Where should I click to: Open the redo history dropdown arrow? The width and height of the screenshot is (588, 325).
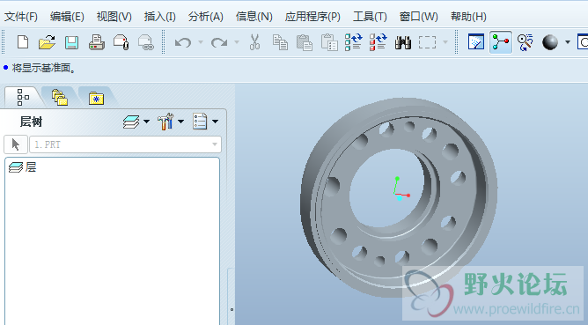(237, 42)
